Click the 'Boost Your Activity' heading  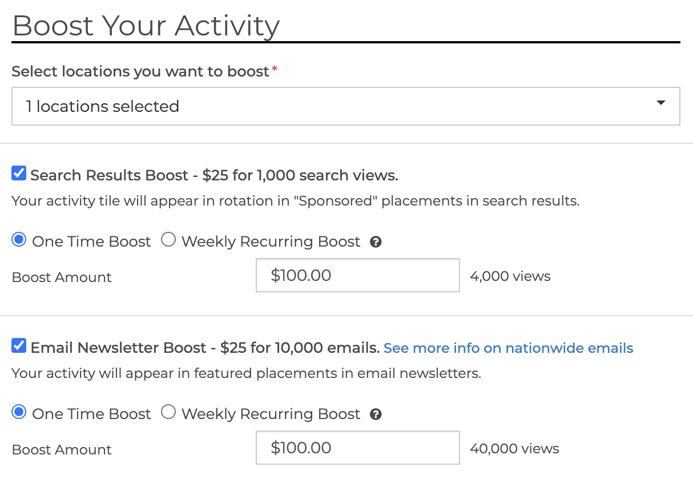click(146, 26)
